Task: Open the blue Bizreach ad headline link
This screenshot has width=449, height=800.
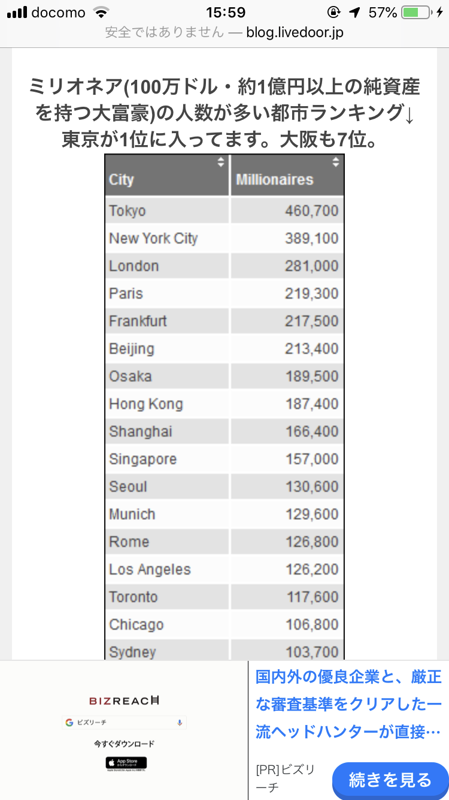Action: pyautogui.click(x=348, y=705)
